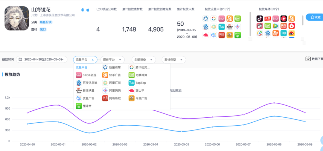Click the 角色扮演 category tag
This screenshot has height=151, width=323.
(x=46, y=22)
